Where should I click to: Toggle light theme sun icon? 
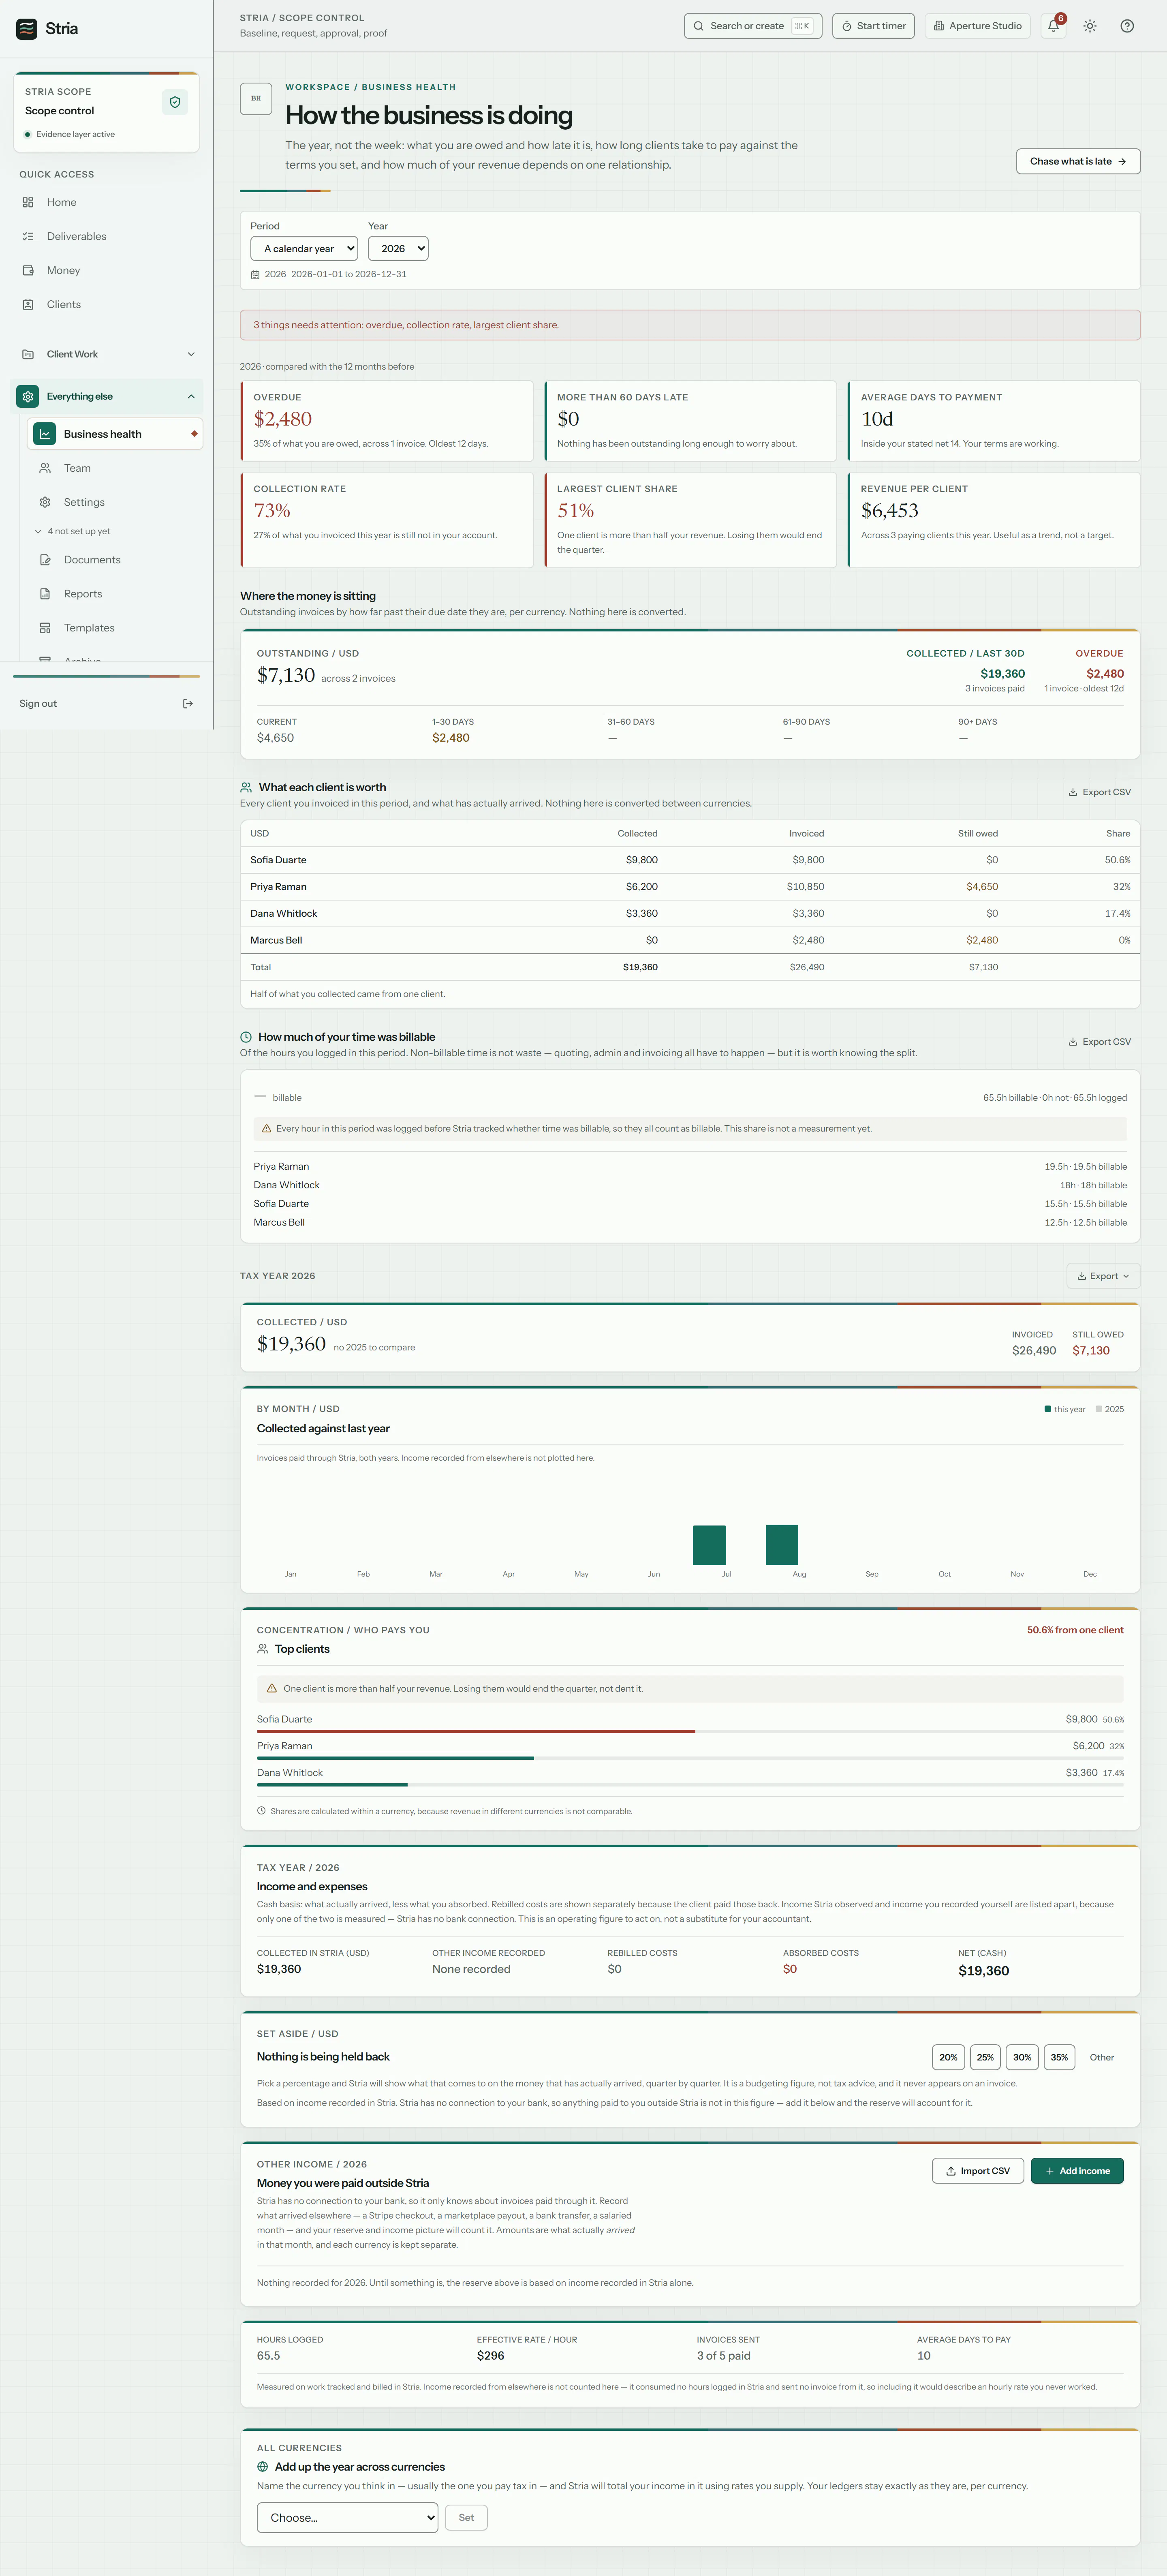point(1090,26)
